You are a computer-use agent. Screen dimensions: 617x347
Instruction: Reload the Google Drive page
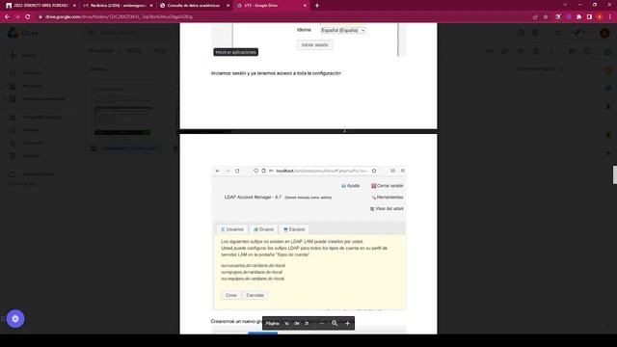tap(28, 17)
